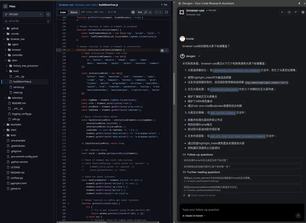Screen dimensions: 306x223
Task: Collapse the Files side panel icon
Action: pos(5,6)
